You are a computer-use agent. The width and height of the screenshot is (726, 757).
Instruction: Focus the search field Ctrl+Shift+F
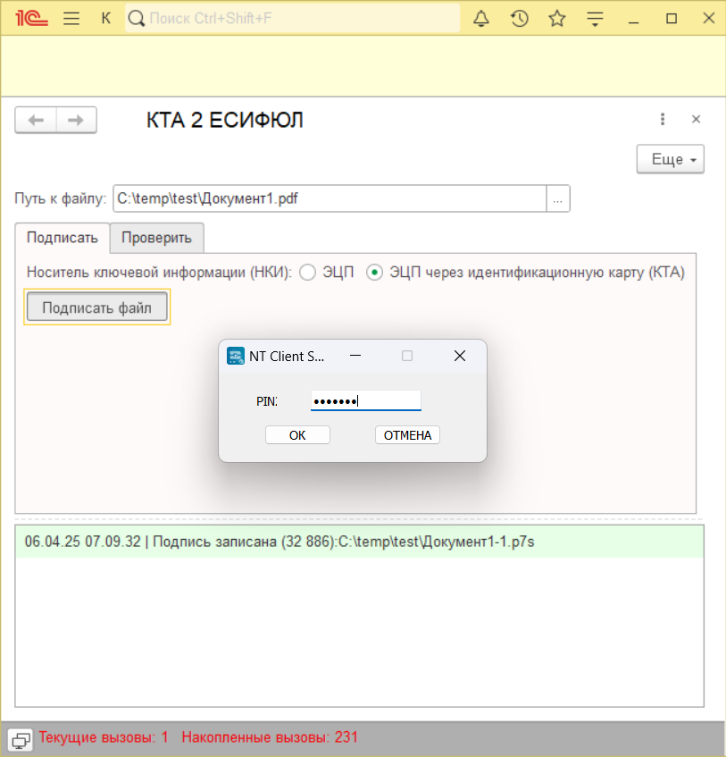(x=292, y=19)
